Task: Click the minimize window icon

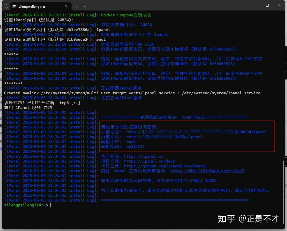Action: click(x=255, y=5)
